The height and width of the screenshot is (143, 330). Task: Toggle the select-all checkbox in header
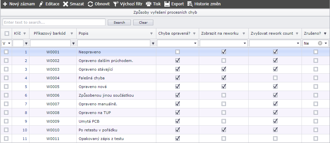[6, 33]
